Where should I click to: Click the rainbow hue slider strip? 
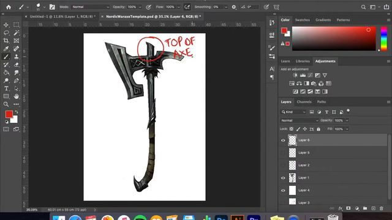pos(384,38)
